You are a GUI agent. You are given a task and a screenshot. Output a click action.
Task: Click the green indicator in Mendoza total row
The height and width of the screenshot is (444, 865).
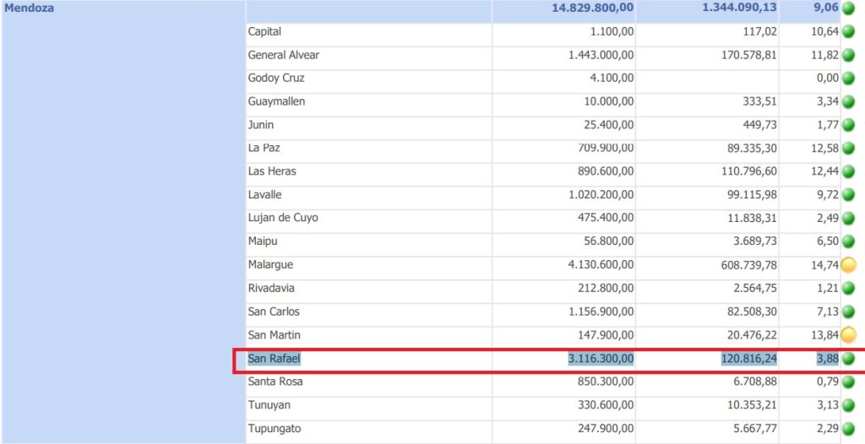tap(848, 8)
